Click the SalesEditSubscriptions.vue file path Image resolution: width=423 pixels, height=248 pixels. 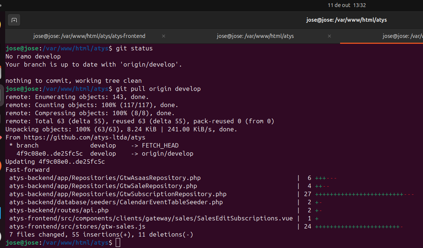[151, 218]
